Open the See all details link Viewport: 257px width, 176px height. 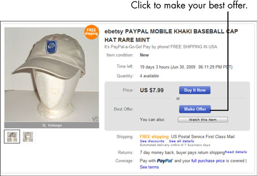click(182, 141)
